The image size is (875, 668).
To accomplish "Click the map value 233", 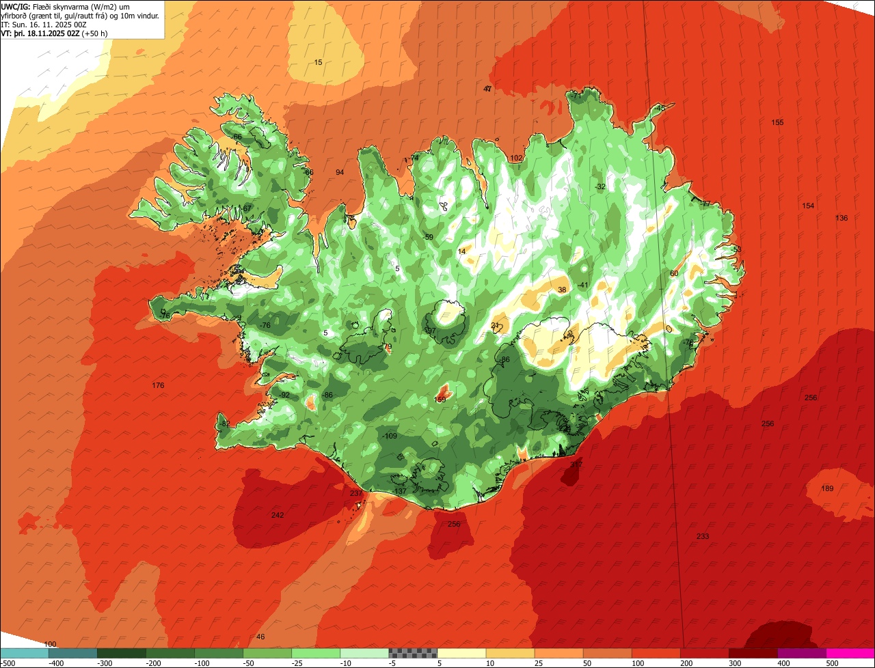I will 703,536.
